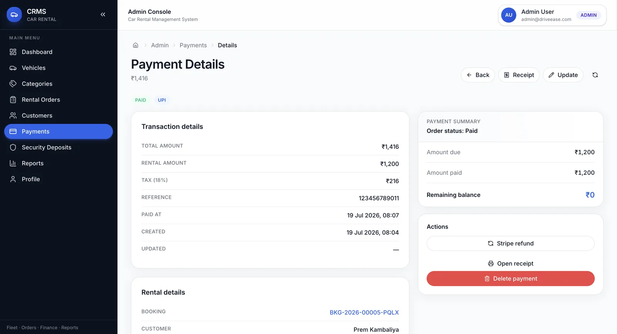Screen dimensions: 617x334
Task: Open Categories in the main menu
Action: click(59, 83)
